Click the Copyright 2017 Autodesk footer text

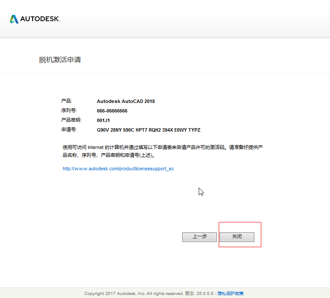(x=130, y=294)
